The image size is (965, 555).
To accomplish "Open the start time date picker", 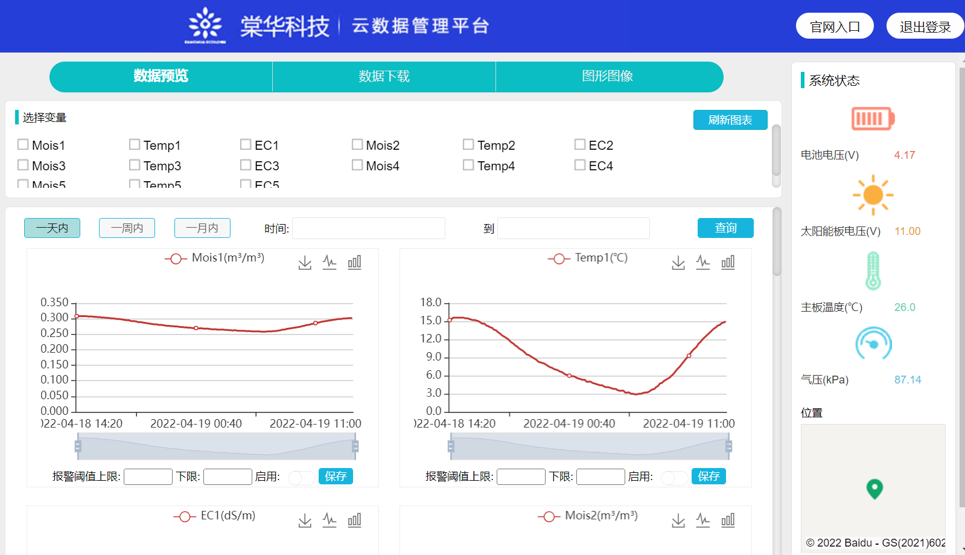I will [x=368, y=228].
